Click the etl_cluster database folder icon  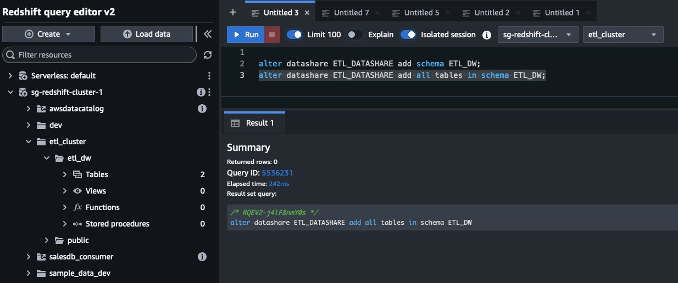coord(41,141)
